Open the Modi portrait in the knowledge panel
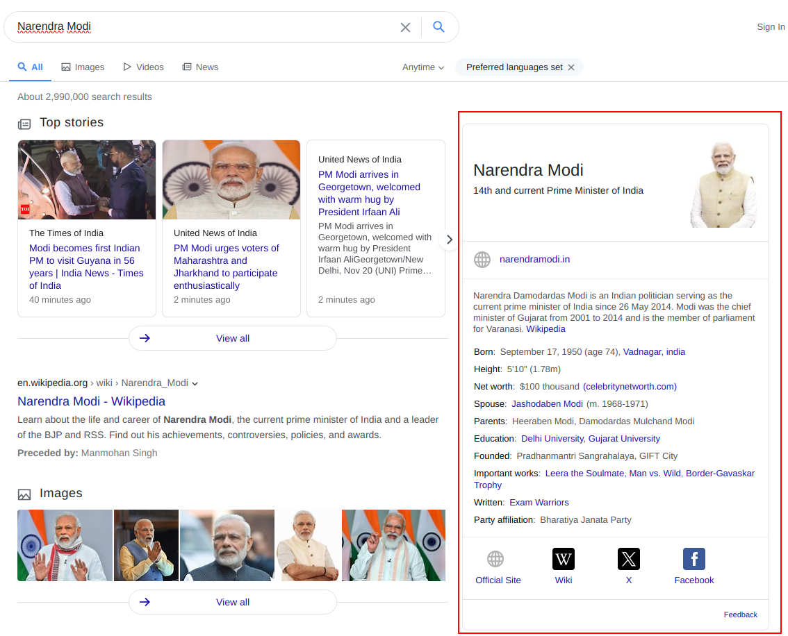Viewport: 788px width, 636px height. [x=723, y=184]
